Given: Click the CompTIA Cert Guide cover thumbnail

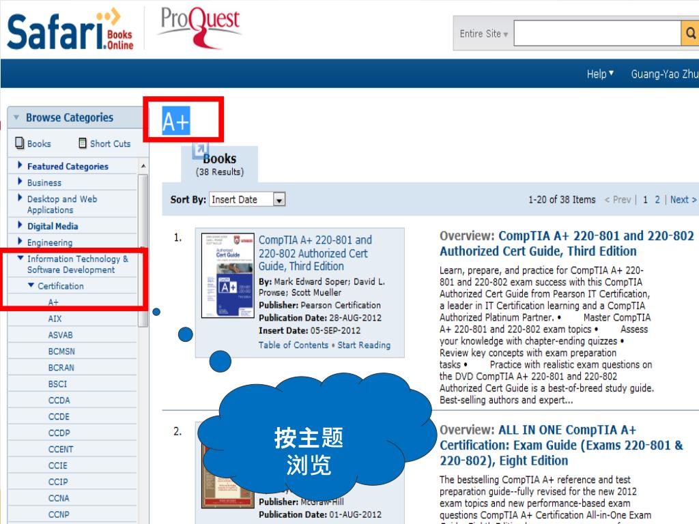Looking at the screenshot, I should [228, 276].
